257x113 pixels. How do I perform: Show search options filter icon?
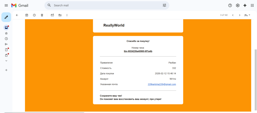(164, 5)
